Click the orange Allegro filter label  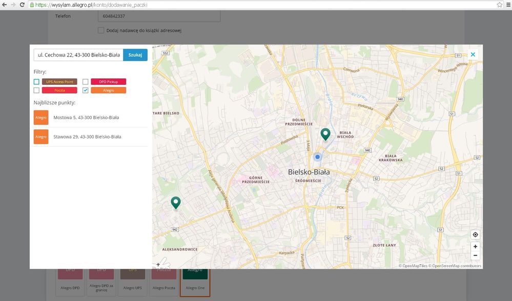pos(109,90)
